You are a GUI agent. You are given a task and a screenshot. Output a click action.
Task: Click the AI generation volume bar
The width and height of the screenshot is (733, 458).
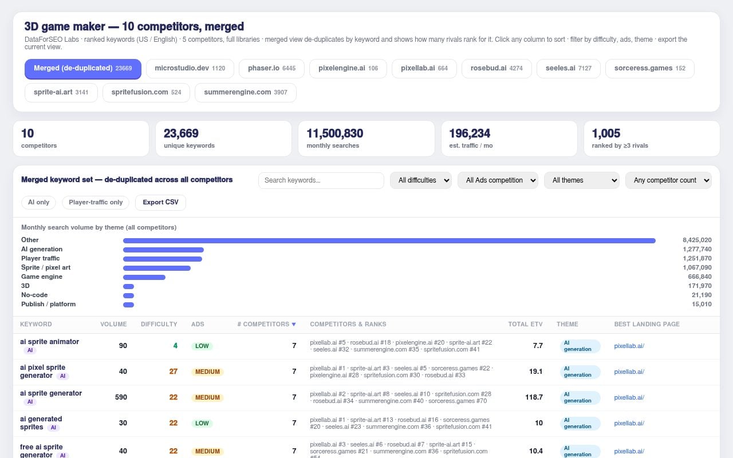coord(163,250)
